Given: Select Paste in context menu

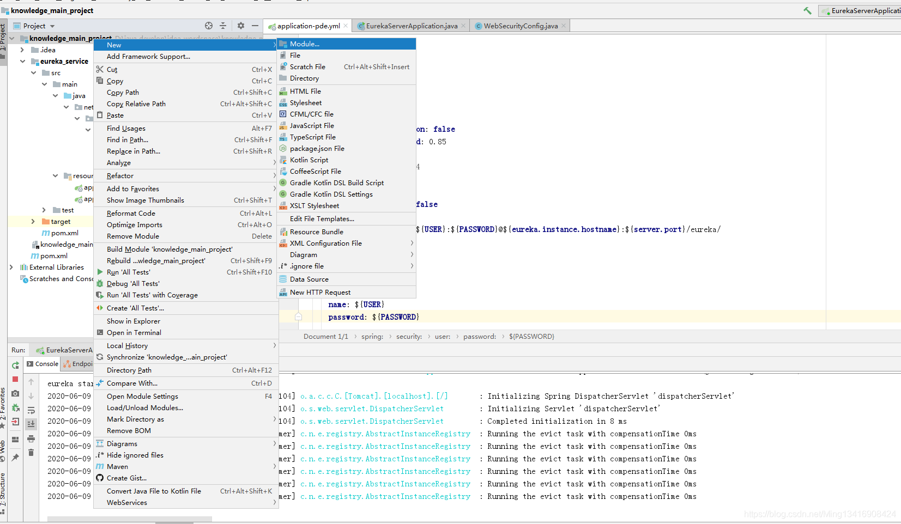Looking at the screenshot, I should click(185, 115).
